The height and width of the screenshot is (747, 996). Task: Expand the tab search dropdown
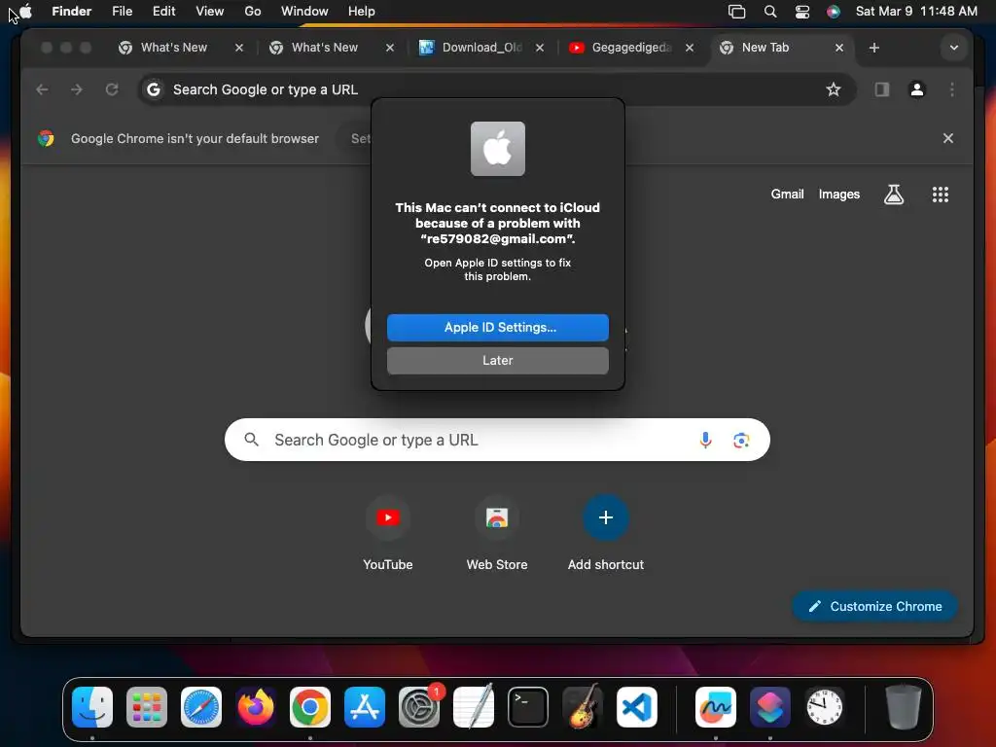pyautogui.click(x=953, y=48)
